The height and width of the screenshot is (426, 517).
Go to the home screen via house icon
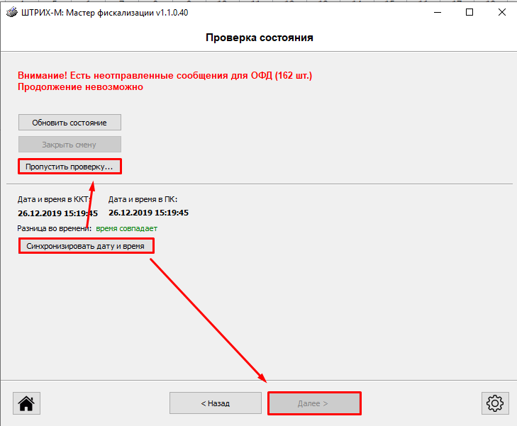(x=27, y=403)
